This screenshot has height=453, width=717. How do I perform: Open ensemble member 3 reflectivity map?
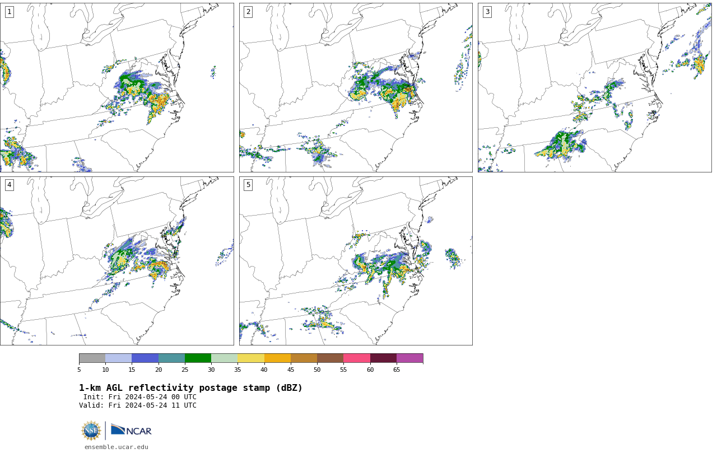click(x=594, y=87)
